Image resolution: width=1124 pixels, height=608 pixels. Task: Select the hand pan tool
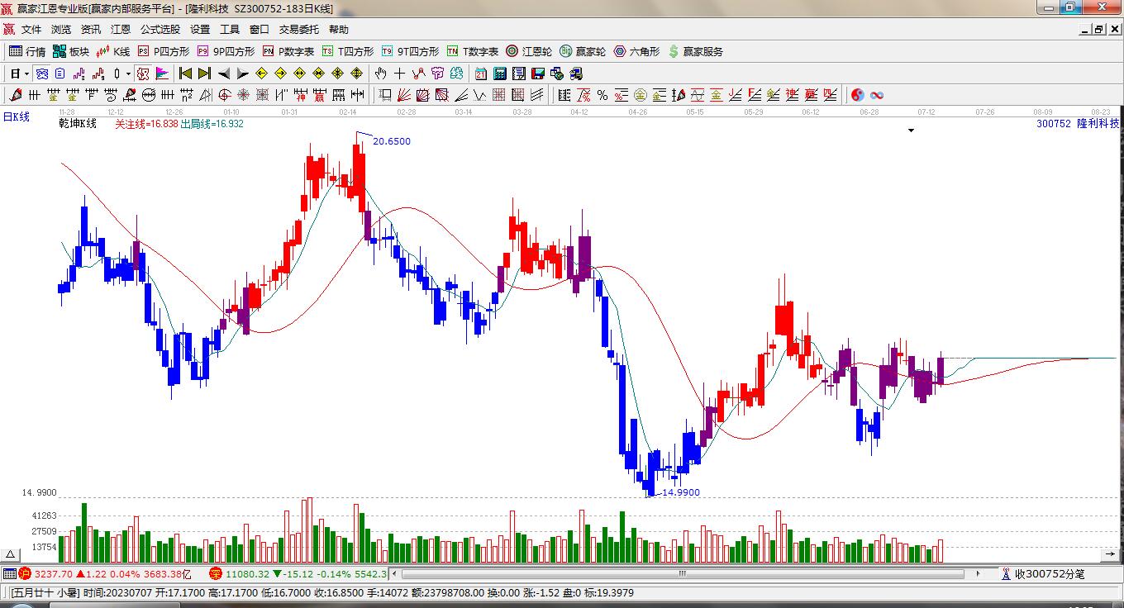tap(380, 74)
